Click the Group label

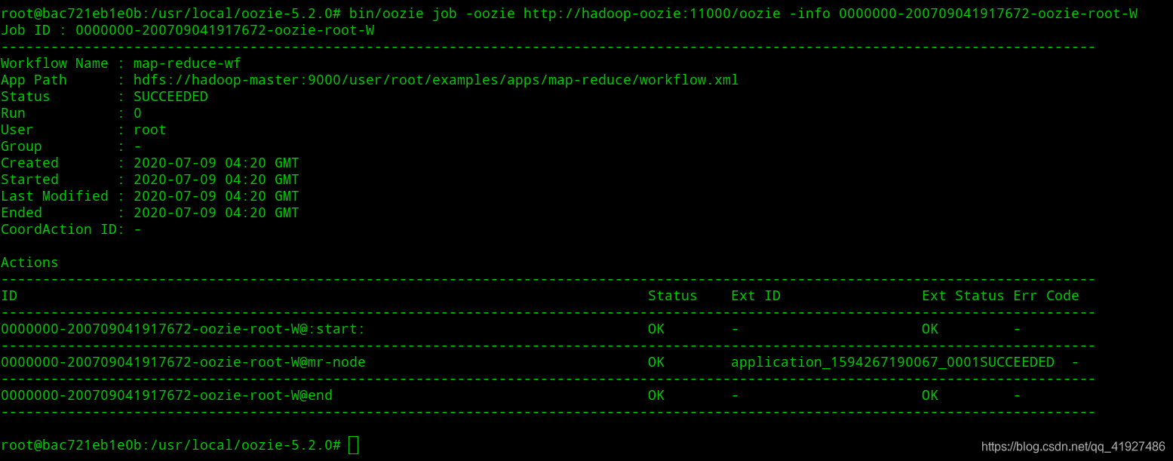pos(21,146)
